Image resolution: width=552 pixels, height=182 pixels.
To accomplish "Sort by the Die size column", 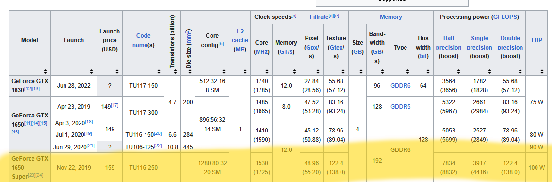I will pos(190,71).
